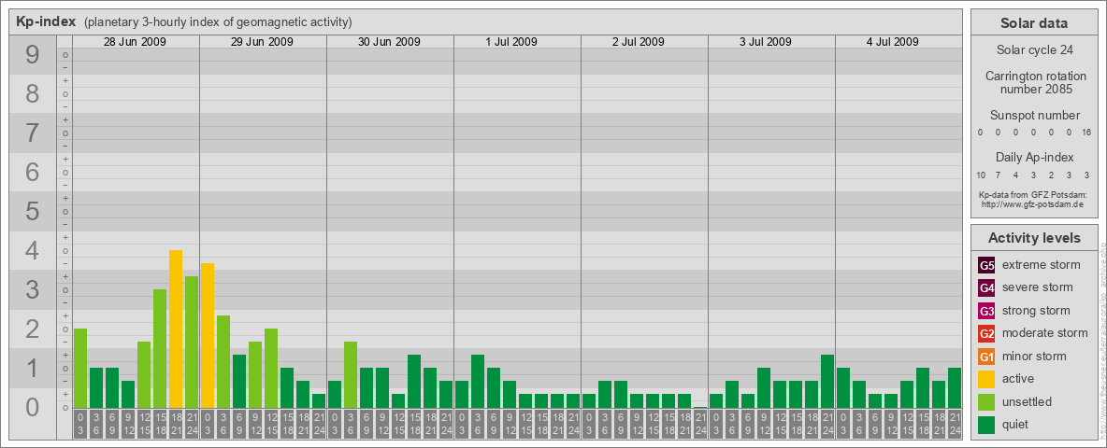Image resolution: width=1107 pixels, height=448 pixels.
Task: Click the planetary 3-hourly index subtitle
Action: (218, 22)
